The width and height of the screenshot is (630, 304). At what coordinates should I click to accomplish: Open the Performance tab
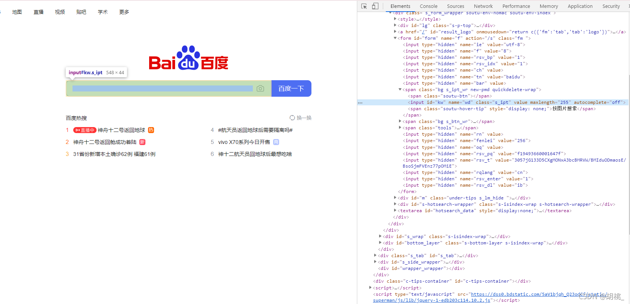[x=516, y=6]
